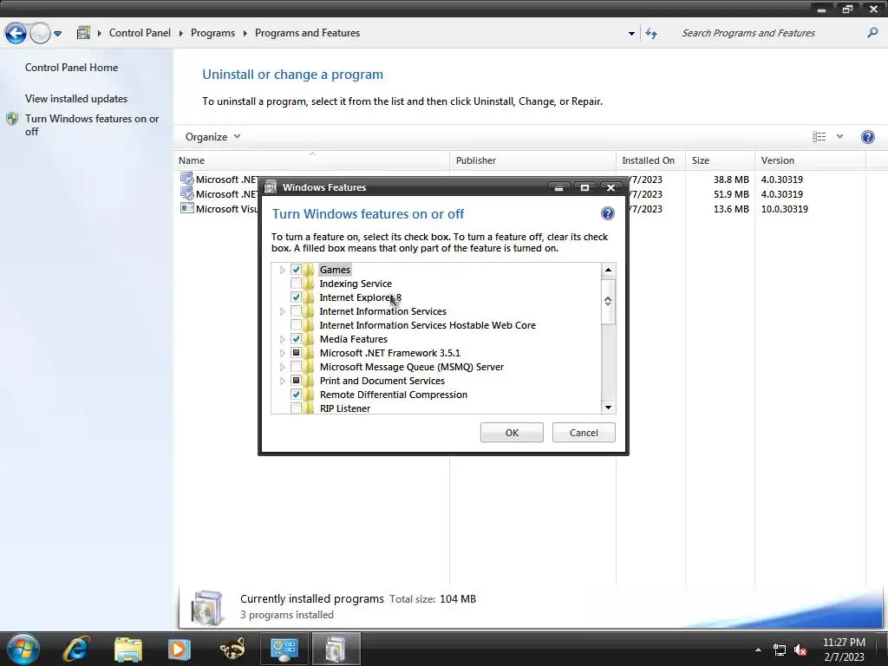Viewport: 888px width, 666px height.
Task: Click help icon in Windows Features dialog
Action: [x=608, y=213]
